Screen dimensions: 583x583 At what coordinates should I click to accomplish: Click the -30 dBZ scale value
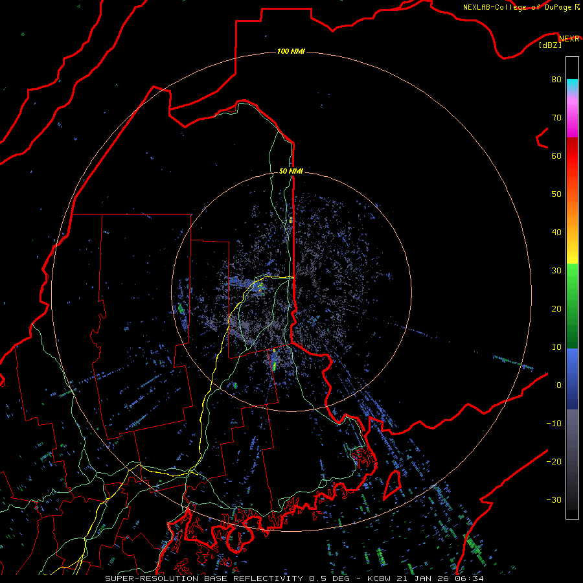pyautogui.click(x=554, y=499)
